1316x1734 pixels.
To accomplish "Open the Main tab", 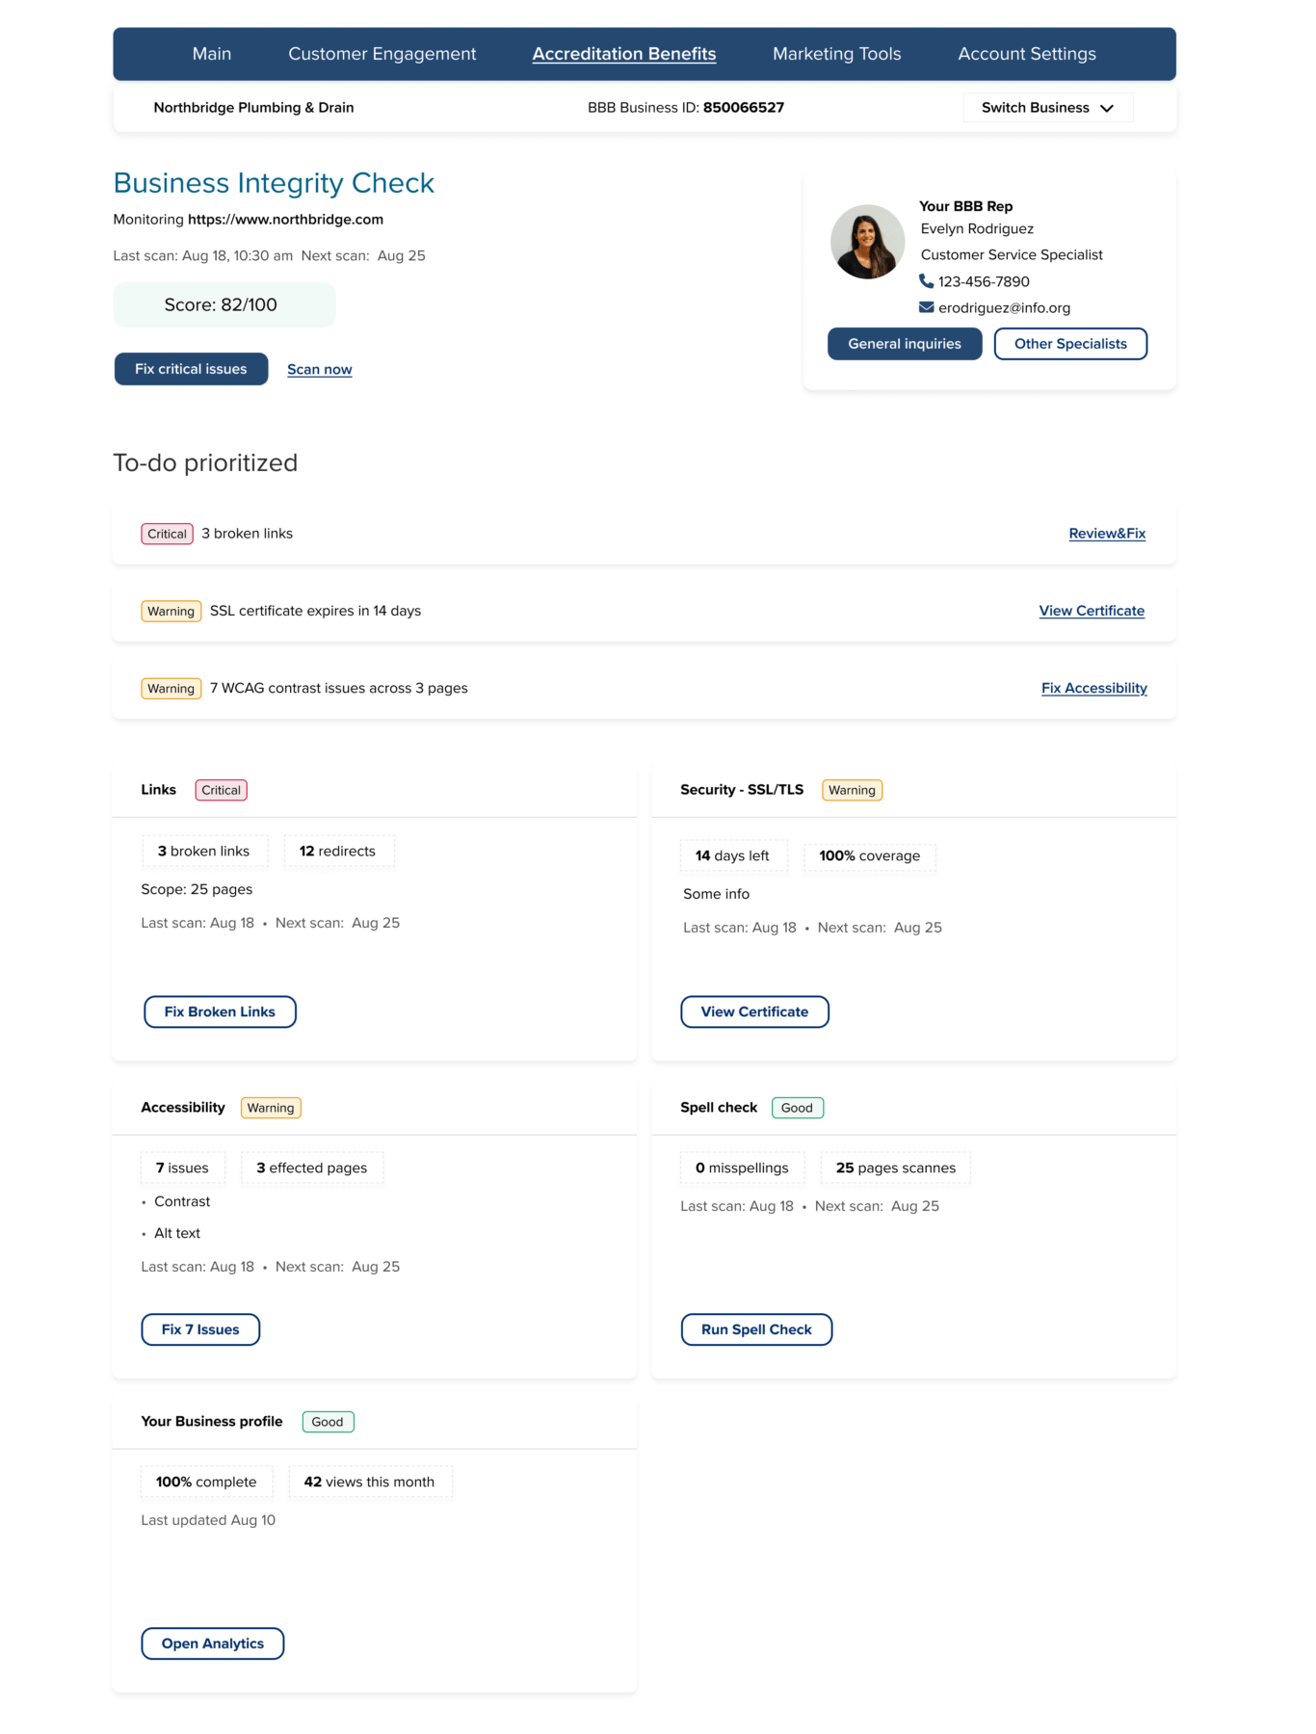I will coord(211,54).
